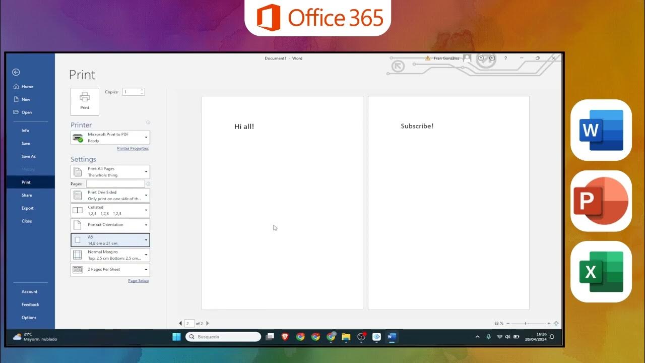Go to previous page with the left arrow
This screenshot has height=363, width=645.
[x=180, y=323]
